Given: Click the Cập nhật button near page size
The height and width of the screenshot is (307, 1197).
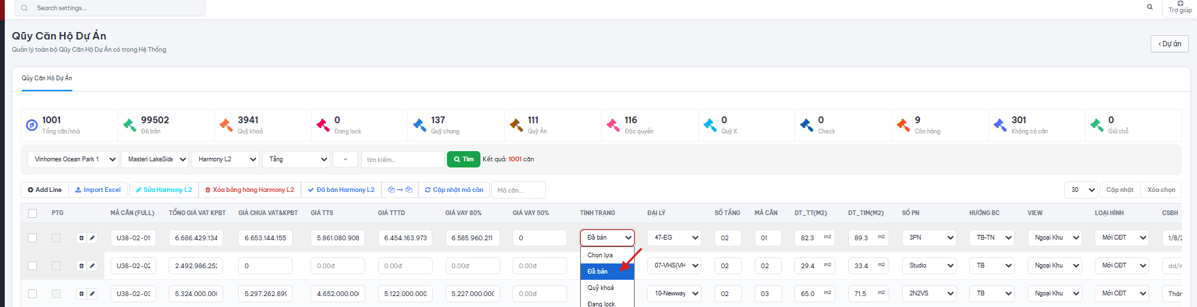Looking at the screenshot, I should coord(1120,190).
